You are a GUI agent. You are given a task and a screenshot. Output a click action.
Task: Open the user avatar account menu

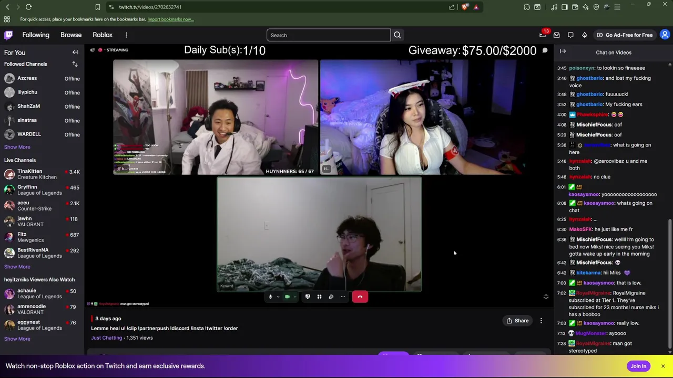pyautogui.click(x=665, y=35)
